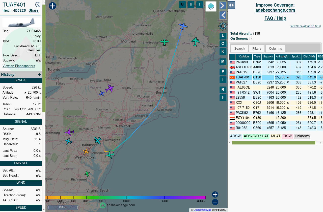Open the map layers selector
The width and height of the screenshot is (323, 212).
(211, 6)
